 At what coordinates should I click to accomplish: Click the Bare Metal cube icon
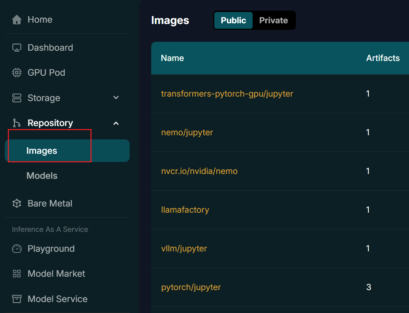(x=16, y=203)
